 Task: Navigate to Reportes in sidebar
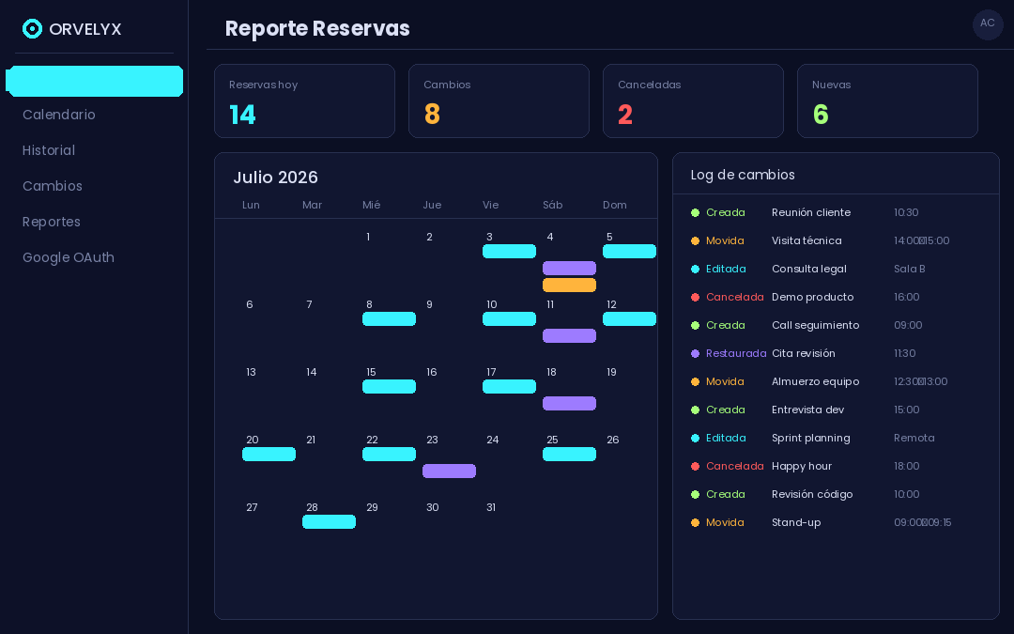click(x=51, y=222)
